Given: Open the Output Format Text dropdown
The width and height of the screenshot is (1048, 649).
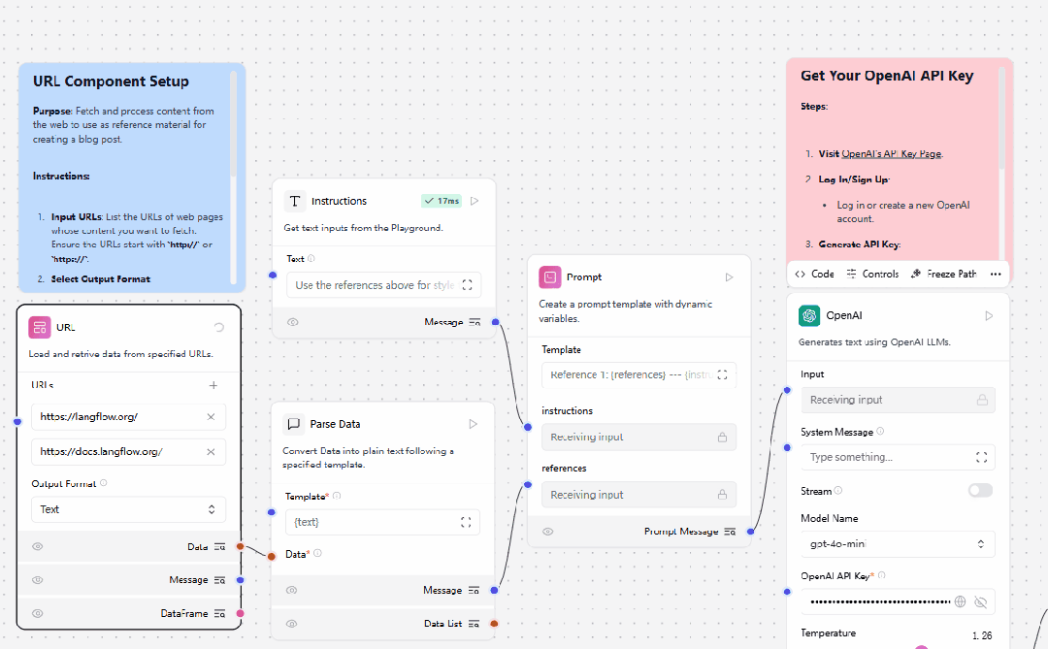Looking at the screenshot, I should tap(128, 509).
